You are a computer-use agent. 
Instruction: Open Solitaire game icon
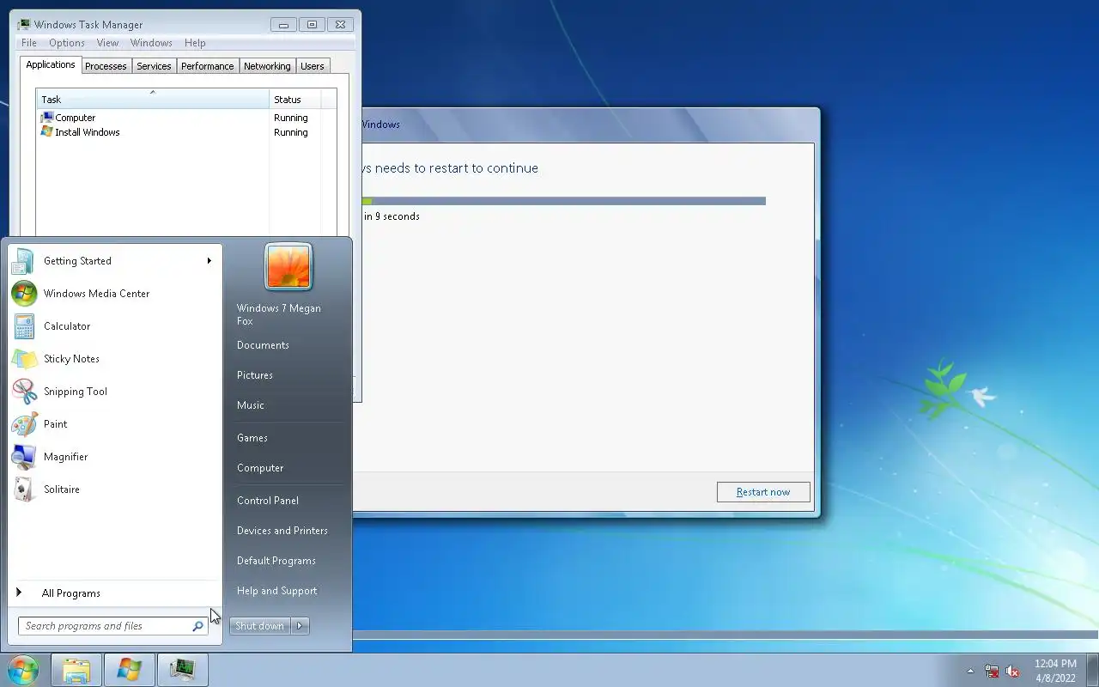click(x=24, y=489)
